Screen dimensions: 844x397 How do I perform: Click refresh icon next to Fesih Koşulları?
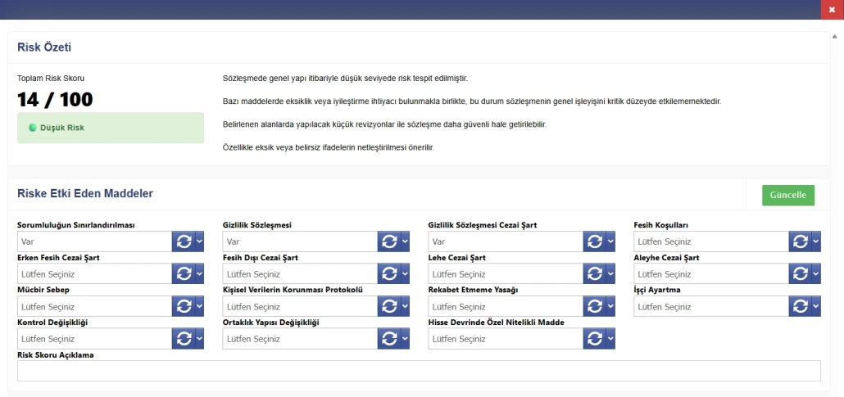(801, 241)
